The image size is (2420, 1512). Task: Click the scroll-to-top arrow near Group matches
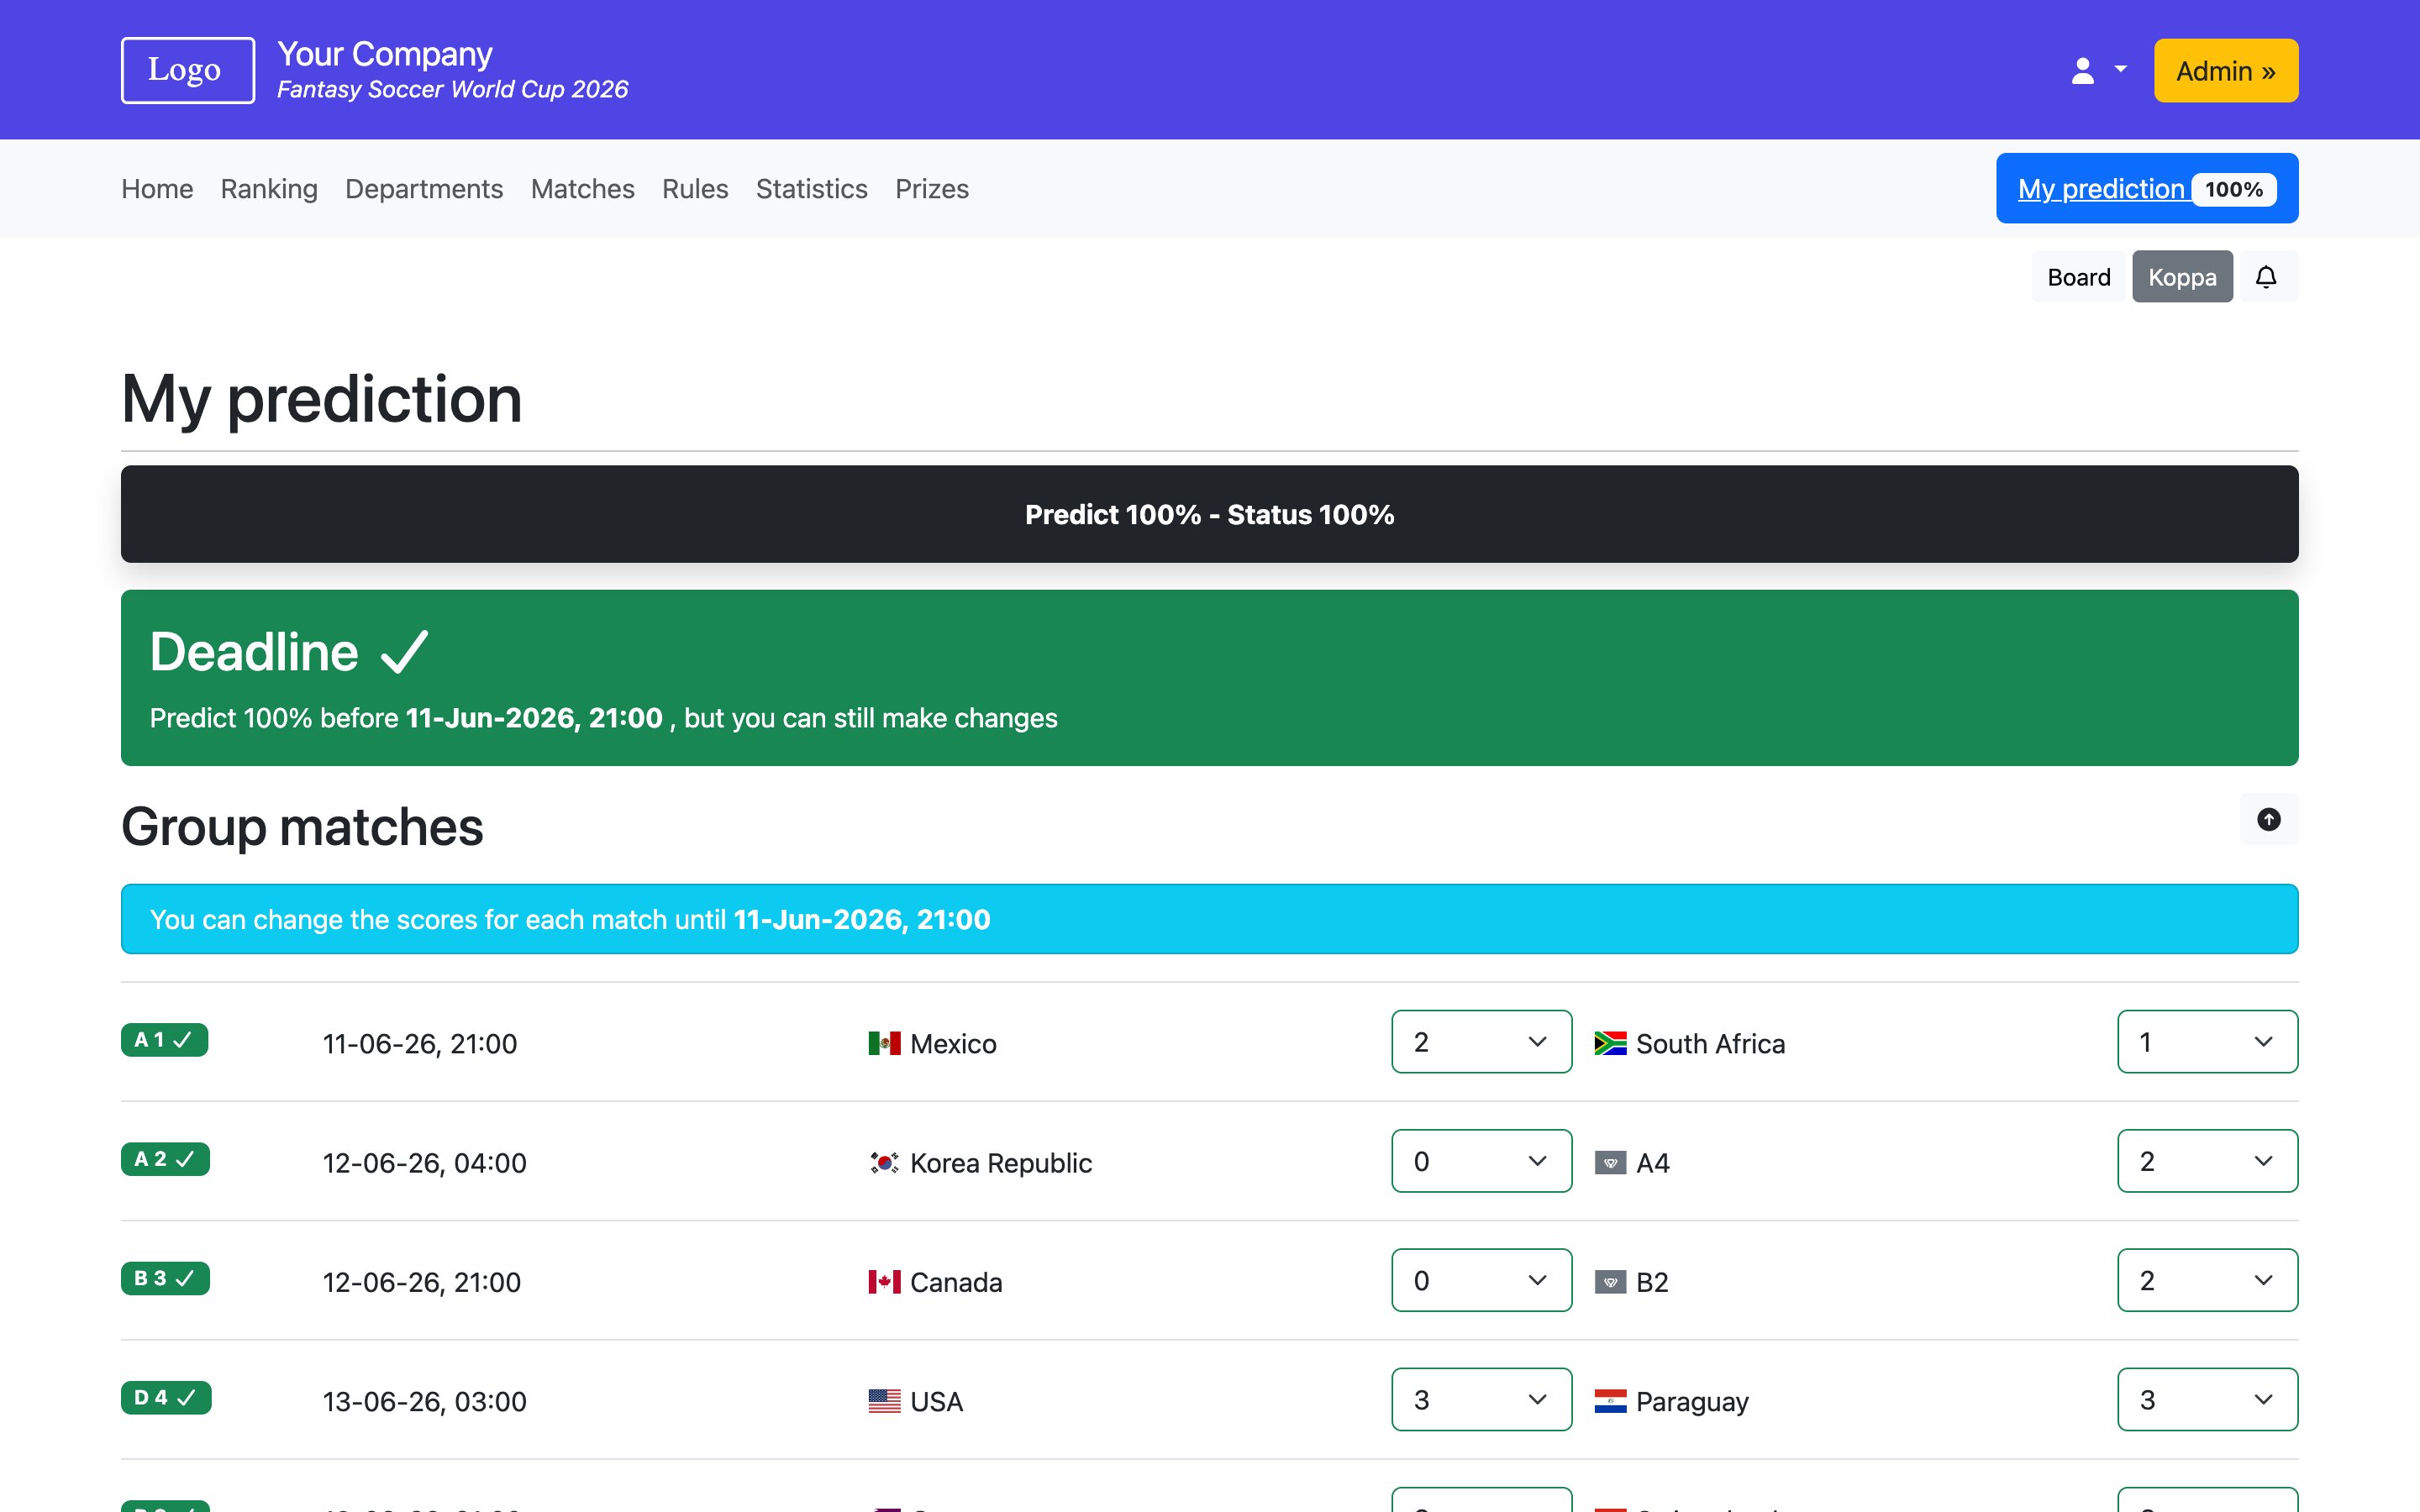[x=2269, y=819]
